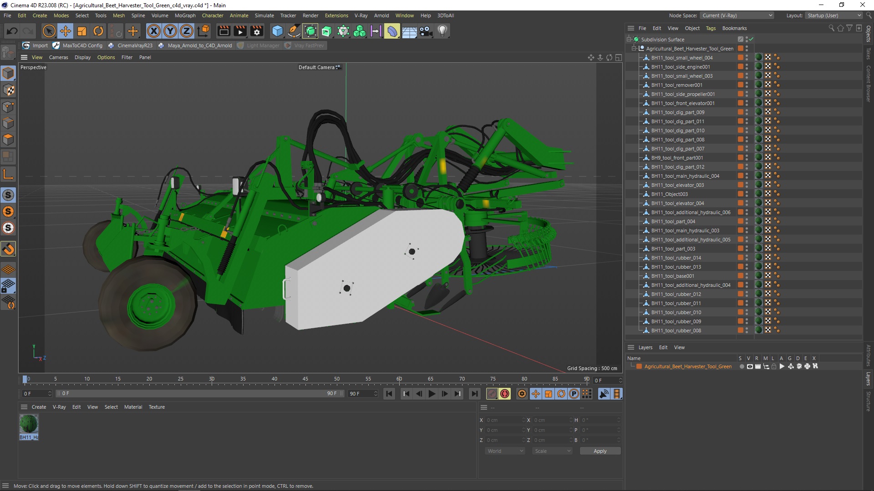Toggle layer visibility eye for Agricultural_Beet_Harvester_Tool_Green

click(750, 366)
